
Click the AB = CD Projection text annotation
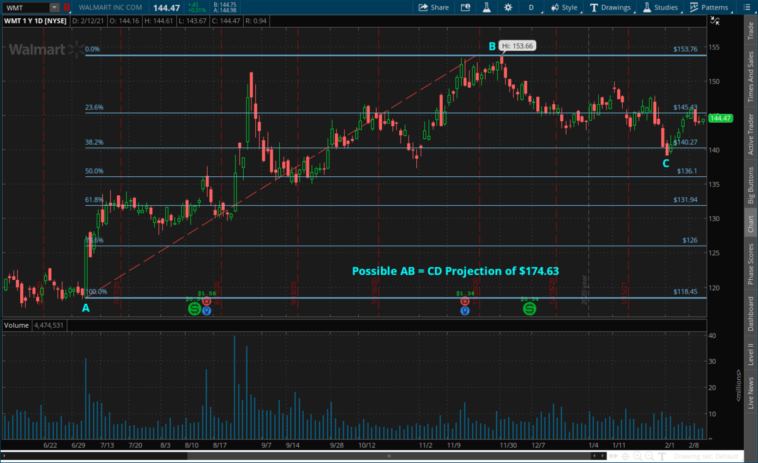[455, 272]
